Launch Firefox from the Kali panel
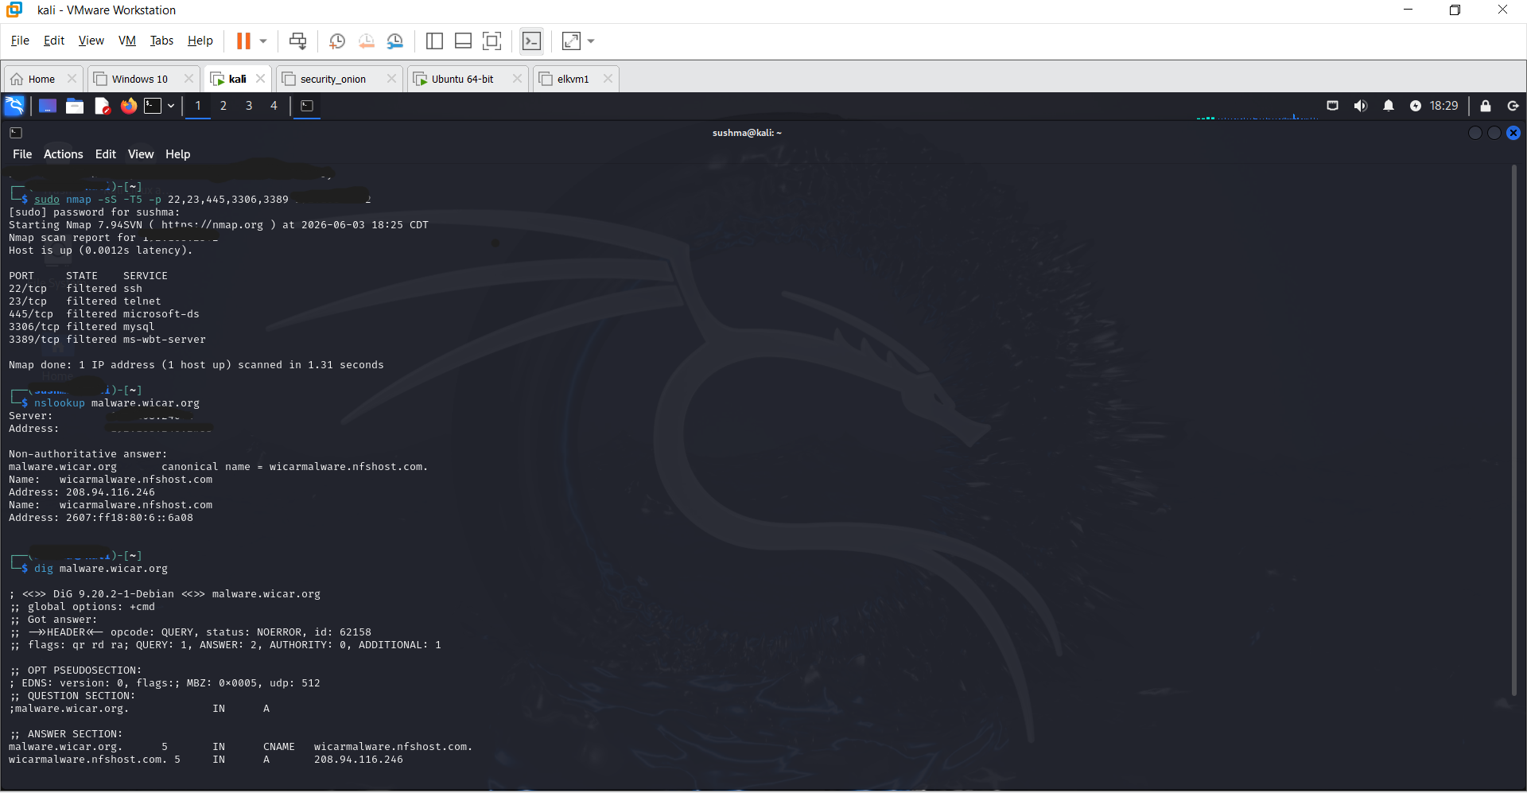Image resolution: width=1527 pixels, height=793 pixels. (128, 106)
